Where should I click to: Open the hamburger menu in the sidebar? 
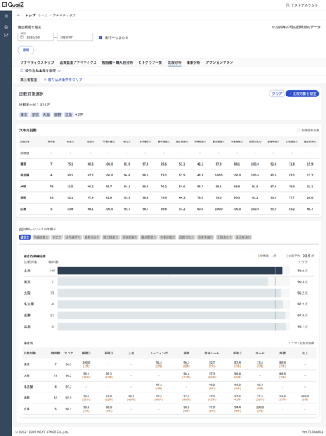click(6, 16)
